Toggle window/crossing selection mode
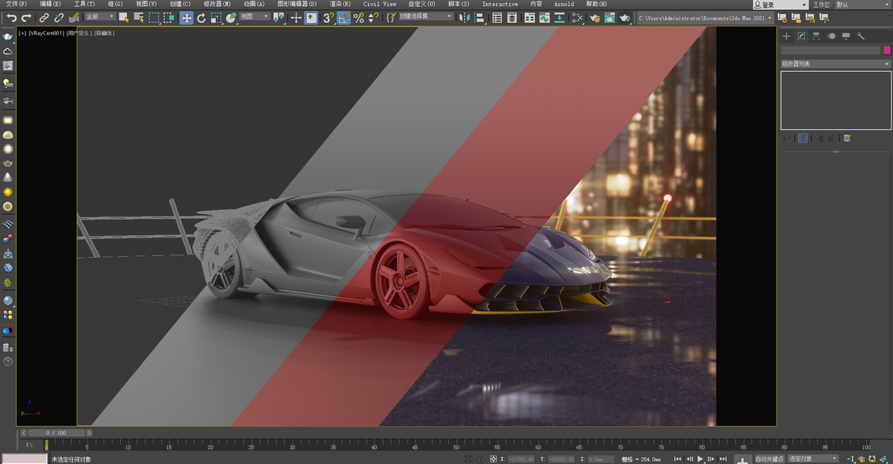This screenshot has width=893, height=464. pos(169,19)
